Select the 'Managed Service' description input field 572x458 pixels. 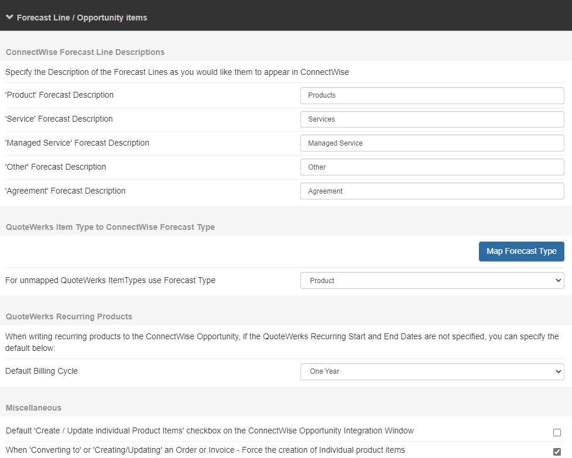(x=431, y=143)
